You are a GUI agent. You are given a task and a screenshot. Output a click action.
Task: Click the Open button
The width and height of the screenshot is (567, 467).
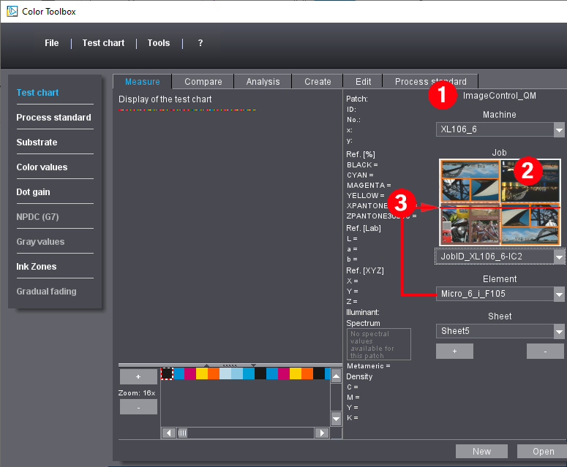(541, 452)
